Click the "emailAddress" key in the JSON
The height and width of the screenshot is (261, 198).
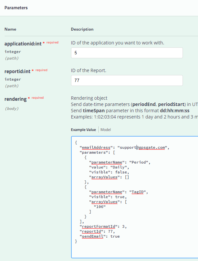[96, 147]
